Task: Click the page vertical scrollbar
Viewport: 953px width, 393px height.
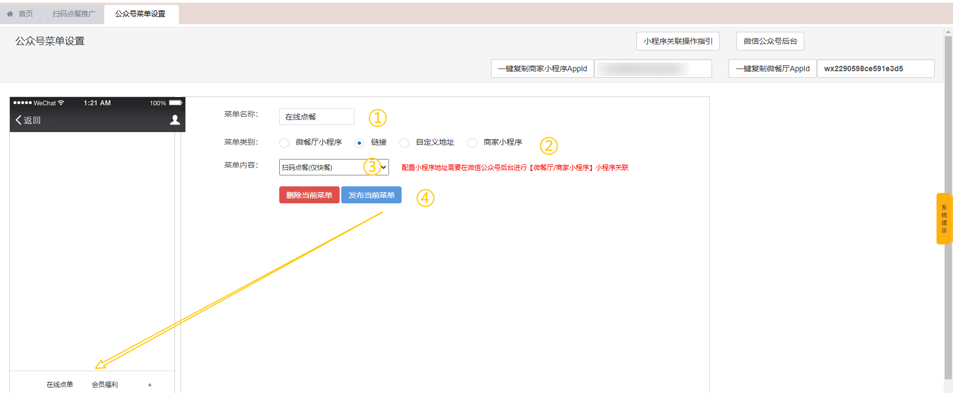Action: pyautogui.click(x=948, y=208)
